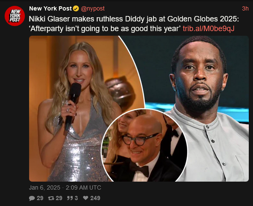This screenshot has width=253, height=206.
Task: Visit the @nypost handle link
Action: tap(93, 8)
